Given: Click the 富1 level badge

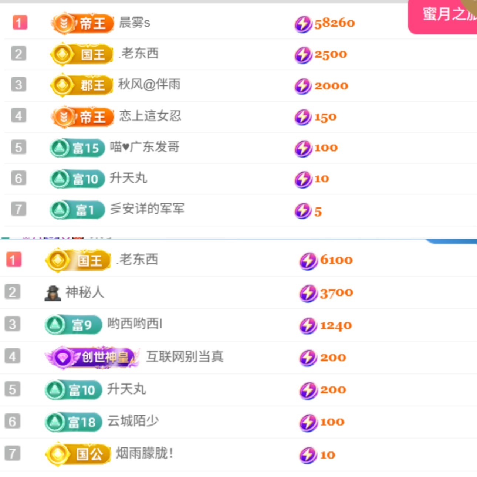Looking at the screenshot, I should 77,210.
